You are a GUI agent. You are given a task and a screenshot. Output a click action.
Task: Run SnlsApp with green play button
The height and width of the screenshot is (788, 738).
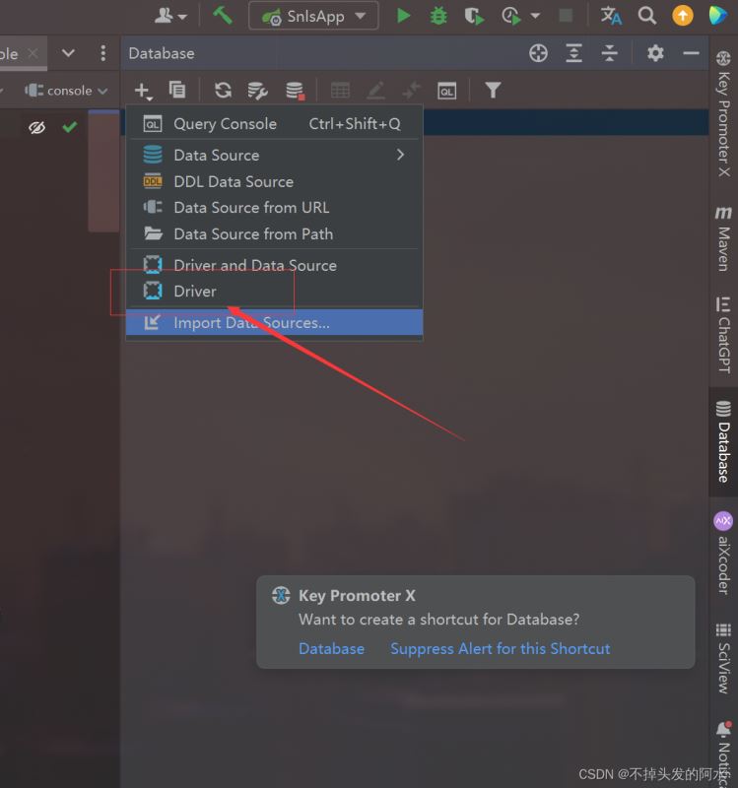coord(403,16)
